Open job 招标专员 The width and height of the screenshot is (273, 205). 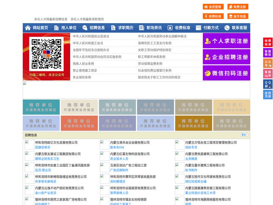(x=191, y=147)
